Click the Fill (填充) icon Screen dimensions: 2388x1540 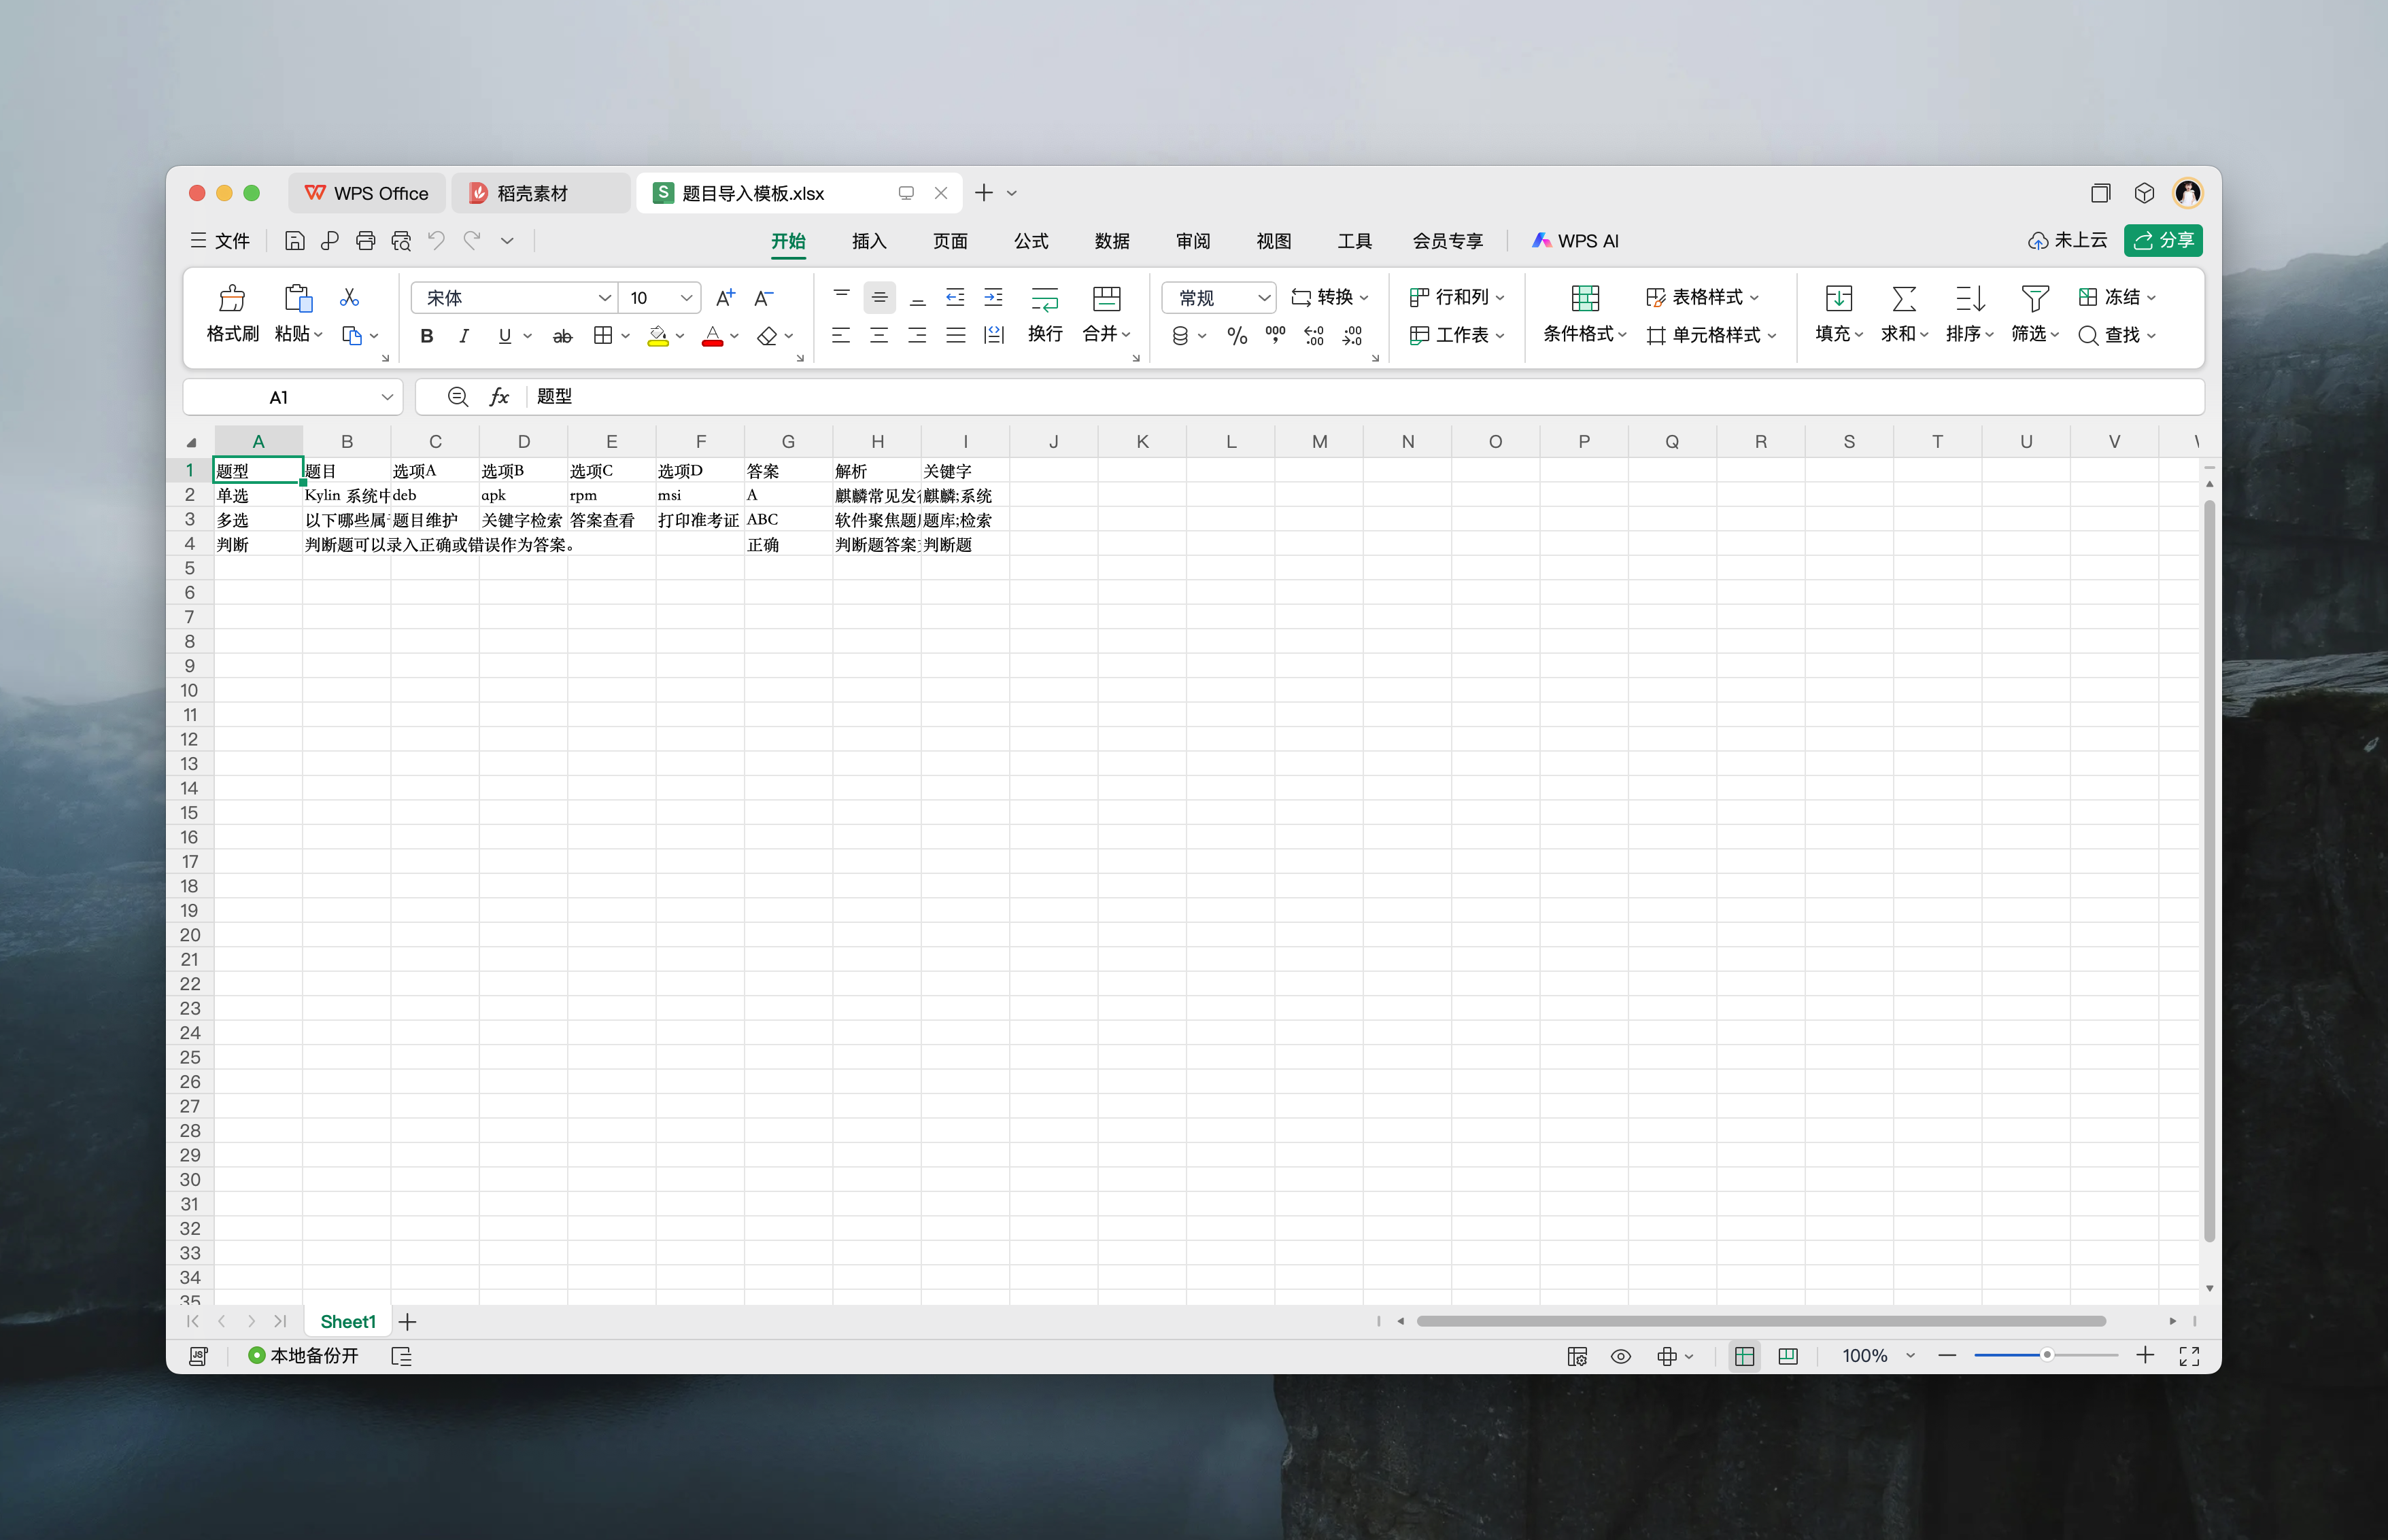pyautogui.click(x=1839, y=298)
